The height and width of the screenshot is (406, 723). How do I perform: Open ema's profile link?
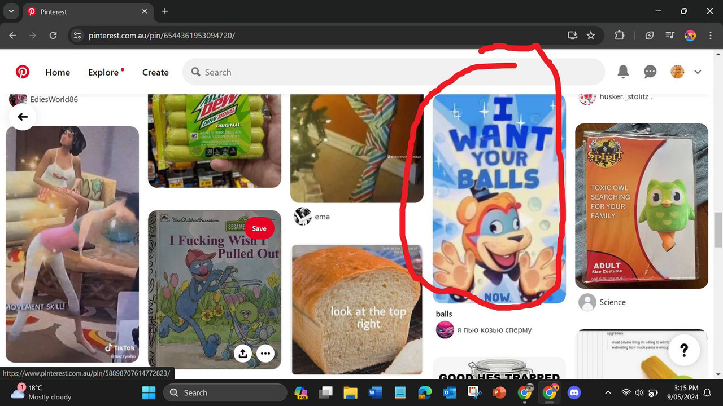pos(323,217)
